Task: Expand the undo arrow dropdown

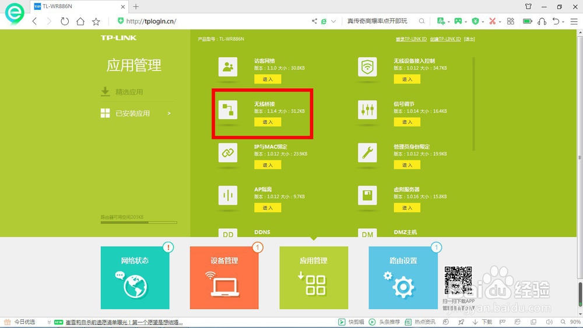Action: [x=563, y=22]
